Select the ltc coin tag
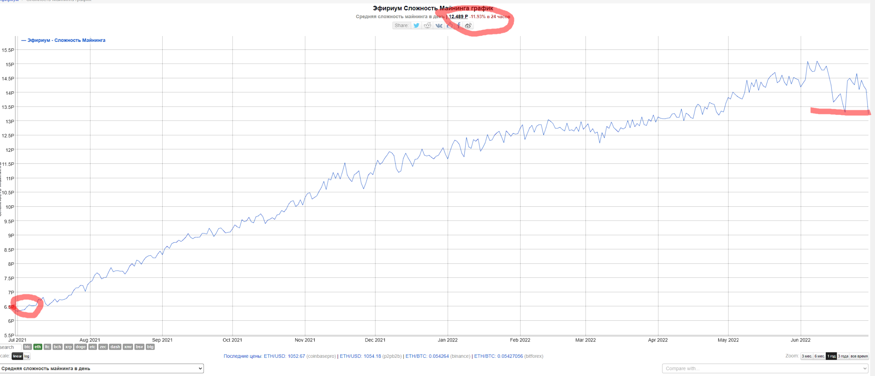Viewport: 875px width, 376px height. click(x=47, y=347)
